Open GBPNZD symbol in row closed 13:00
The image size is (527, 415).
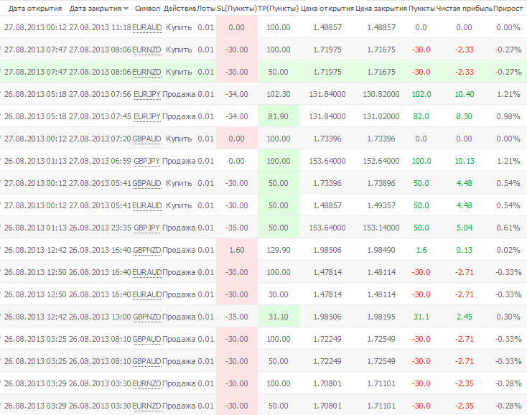click(x=147, y=317)
